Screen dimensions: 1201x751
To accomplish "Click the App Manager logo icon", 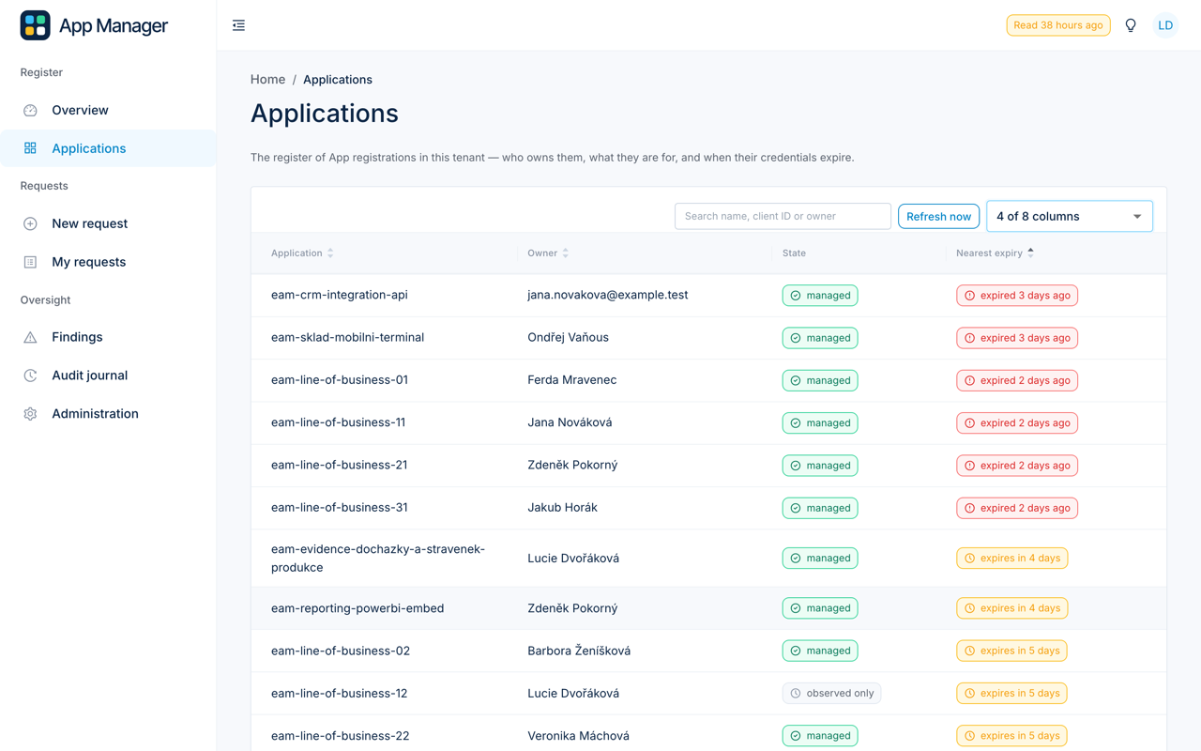I will [x=36, y=25].
